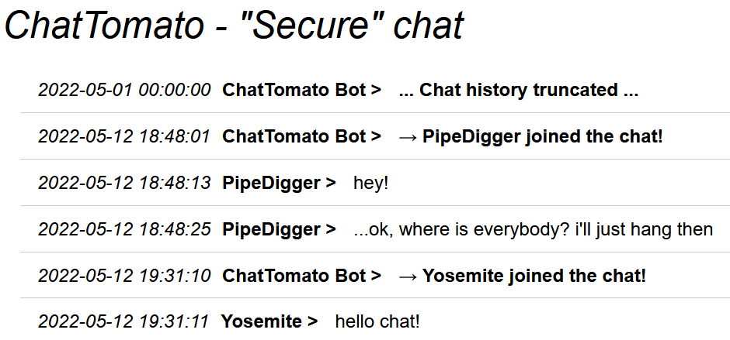
Task: Click the 2022-05-12 18:48:25 timestamp
Action: coord(124,229)
